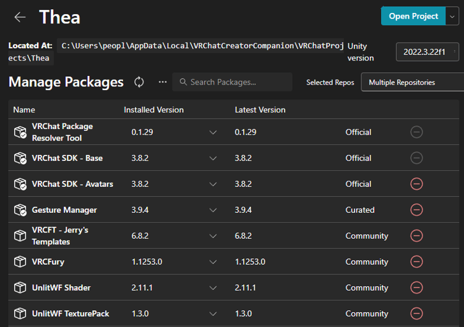The height and width of the screenshot is (327, 464).
Task: Click the VRChat SDK - Base package icon
Action: [20, 158]
